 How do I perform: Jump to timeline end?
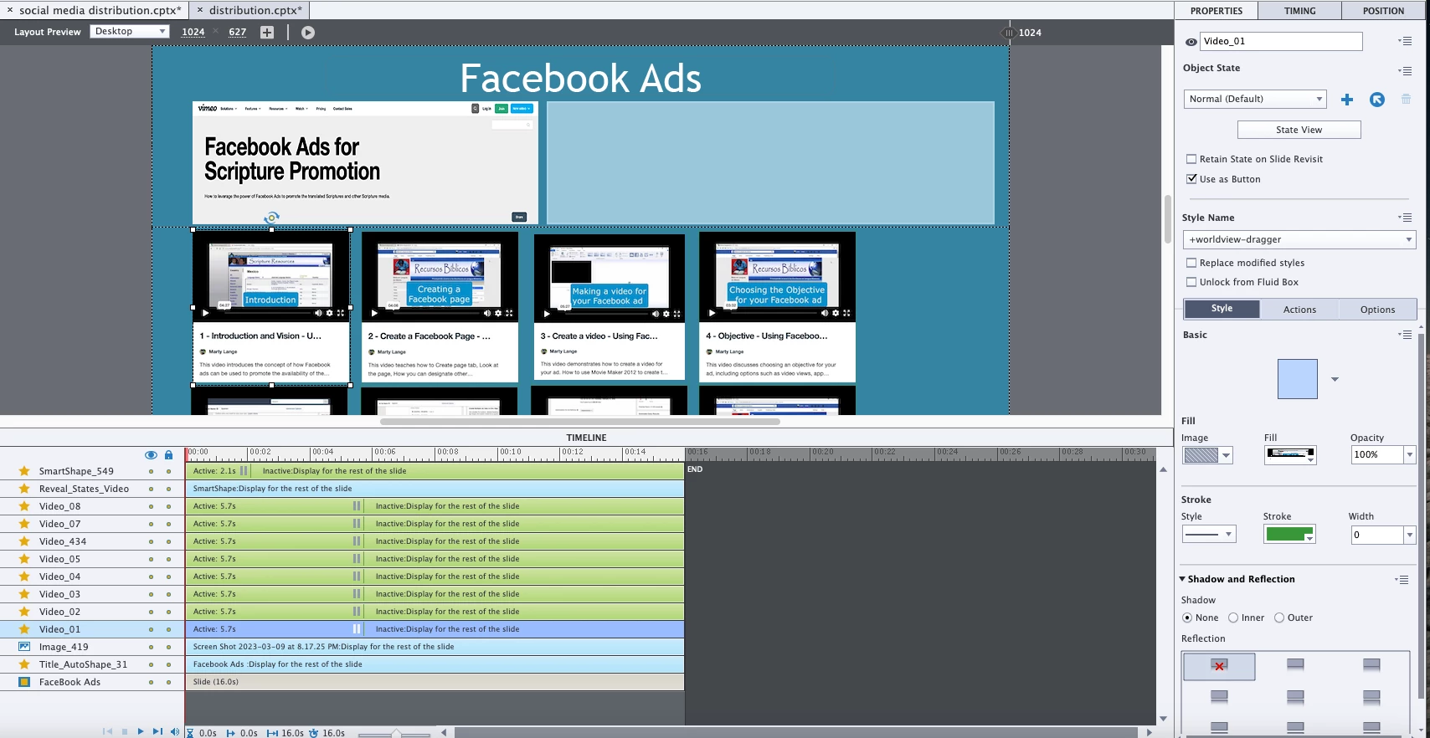click(157, 731)
